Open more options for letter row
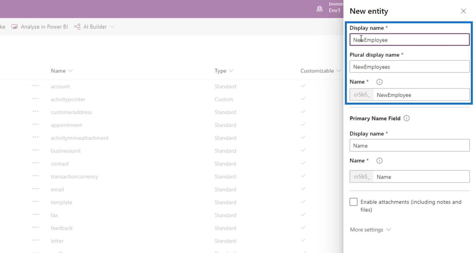The image size is (476, 253). (36, 240)
